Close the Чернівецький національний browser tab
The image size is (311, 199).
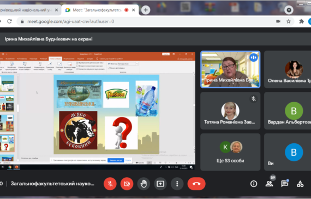[57, 10]
